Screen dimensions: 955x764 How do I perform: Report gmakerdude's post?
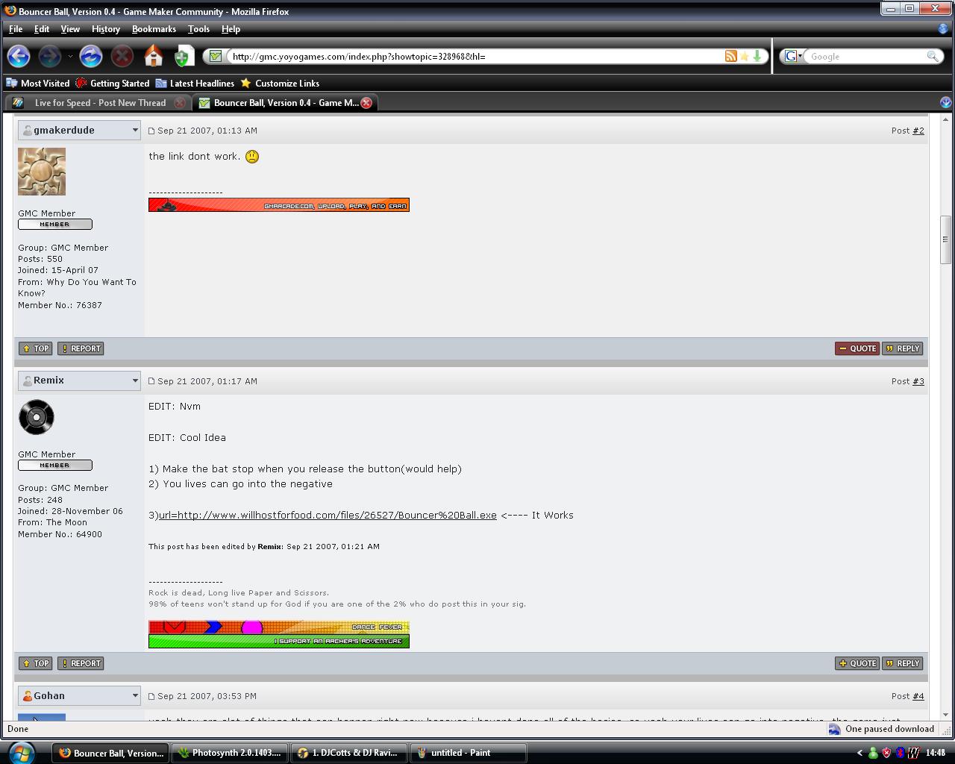click(x=81, y=348)
